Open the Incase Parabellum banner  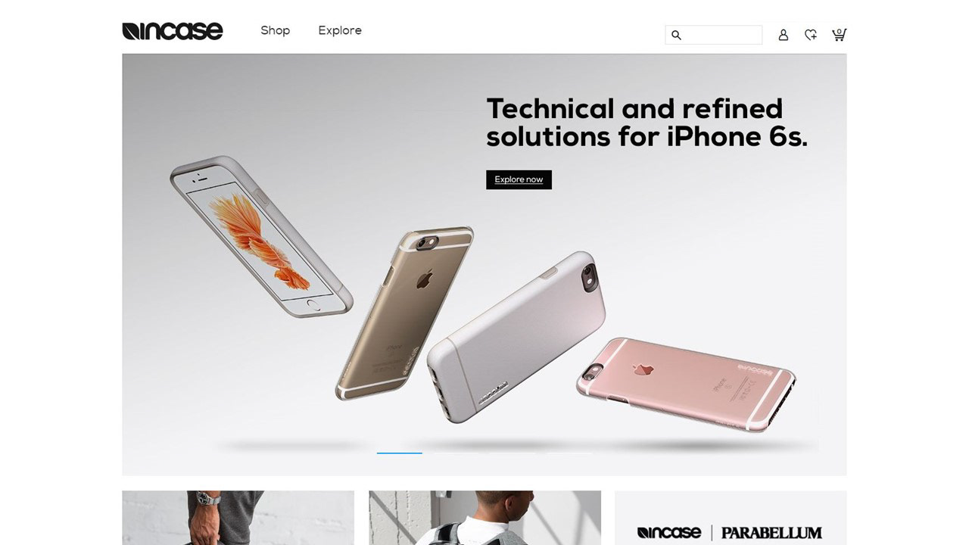click(731, 518)
